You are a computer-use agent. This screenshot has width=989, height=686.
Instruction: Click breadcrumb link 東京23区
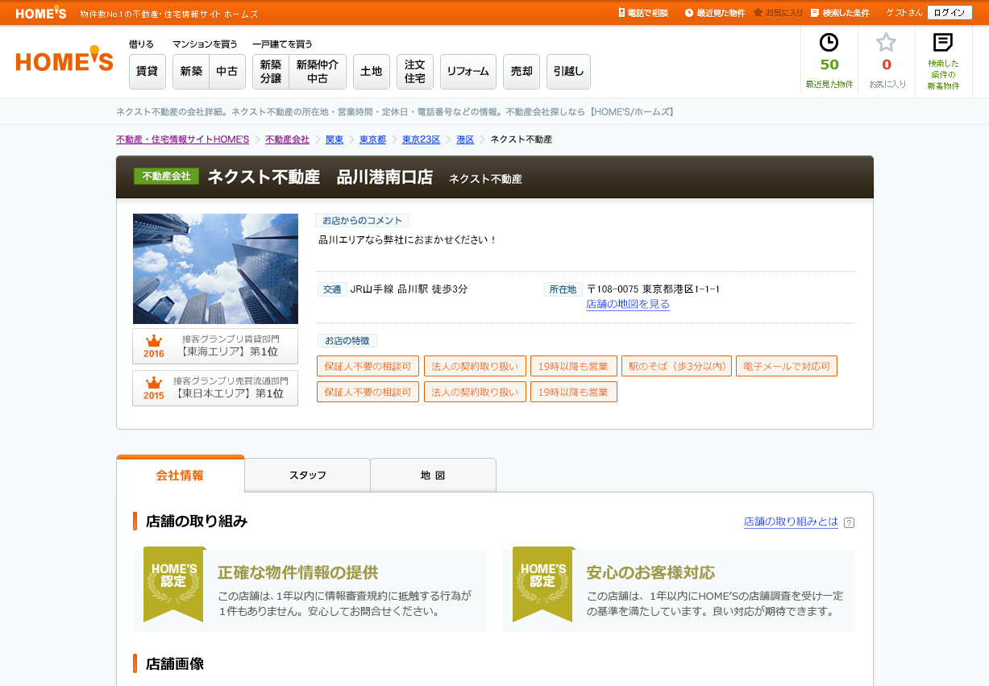[421, 139]
